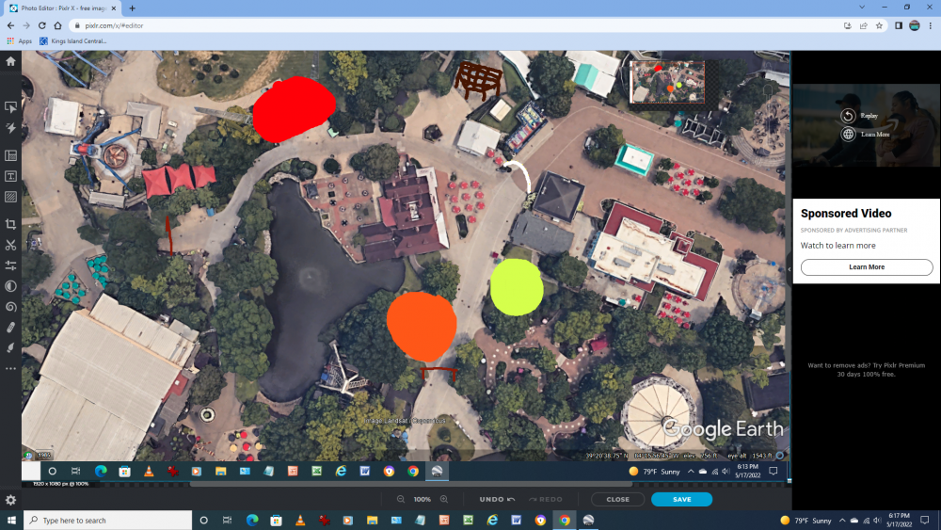Click the zoom in magnifier
Screen dimensions: 941x530
(444, 499)
